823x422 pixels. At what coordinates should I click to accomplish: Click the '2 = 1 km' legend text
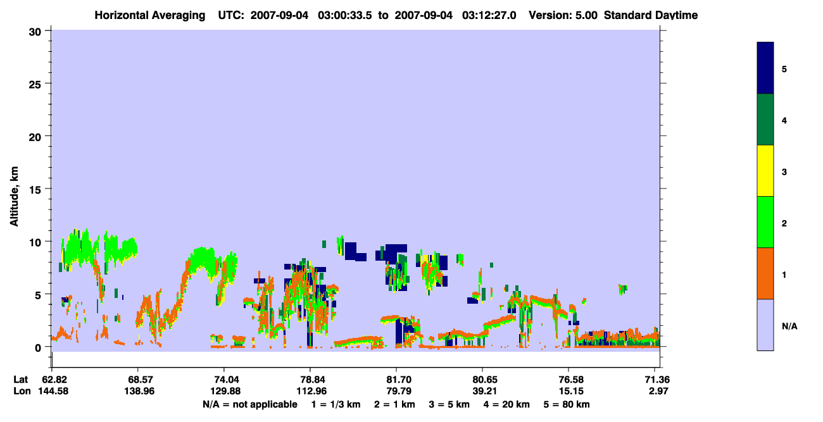(393, 404)
